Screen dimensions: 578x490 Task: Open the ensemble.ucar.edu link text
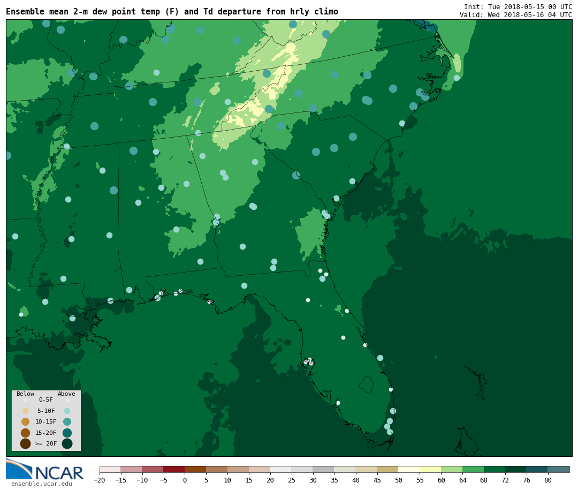[x=42, y=484]
